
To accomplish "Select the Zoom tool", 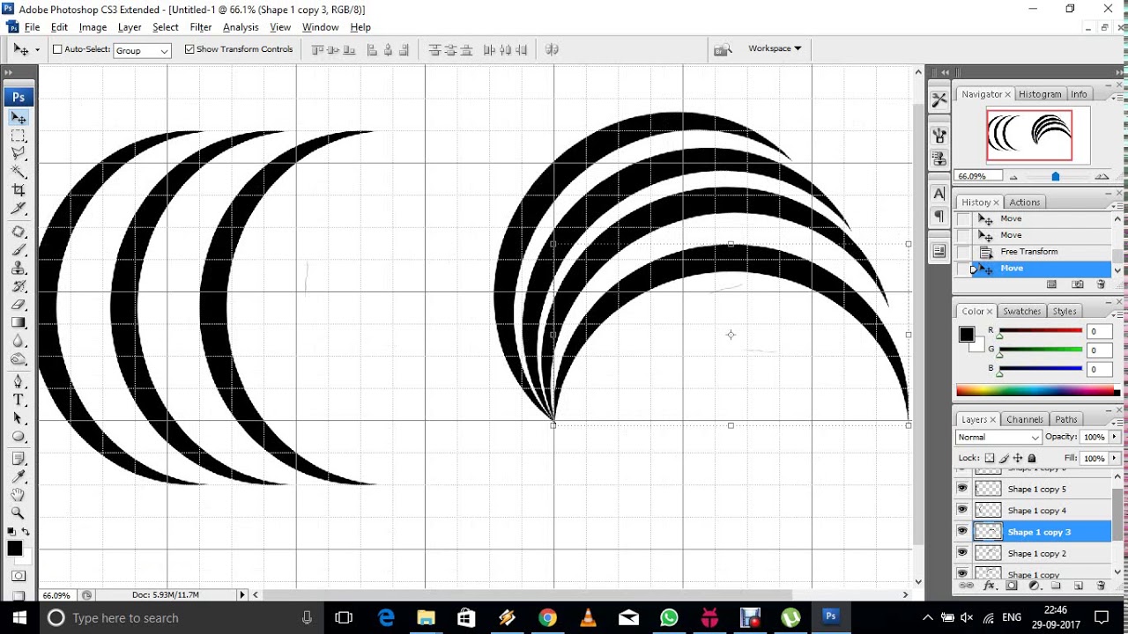I will (19, 512).
